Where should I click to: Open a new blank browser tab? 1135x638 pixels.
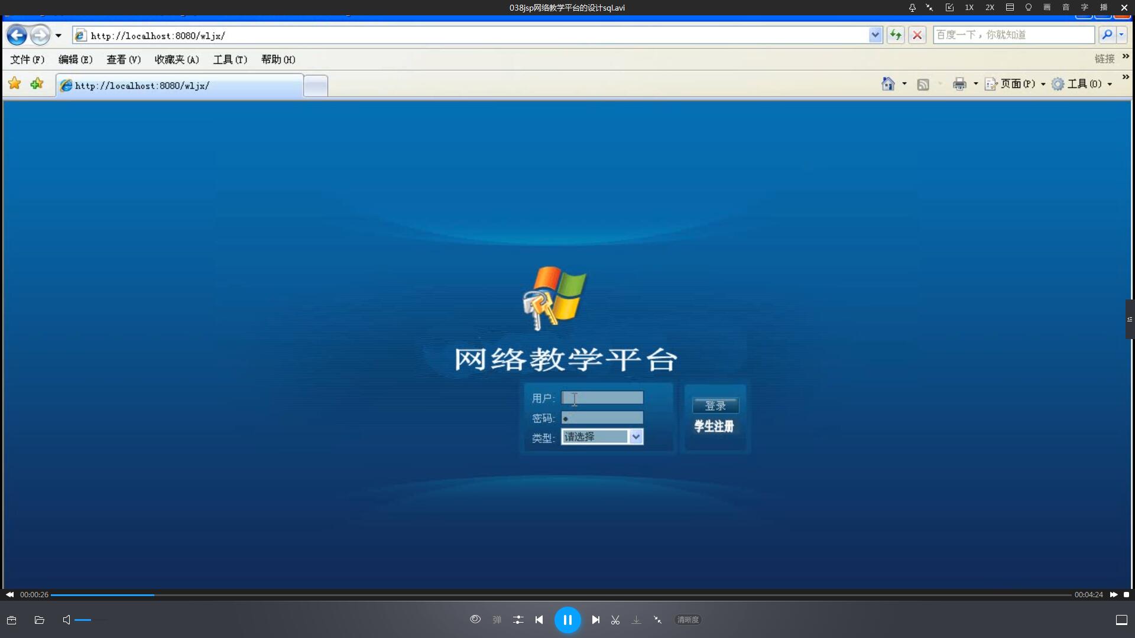tap(316, 86)
